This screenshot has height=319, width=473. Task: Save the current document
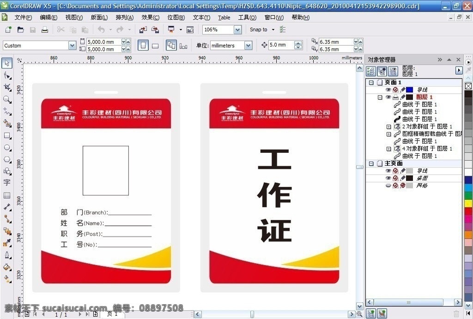point(33,30)
